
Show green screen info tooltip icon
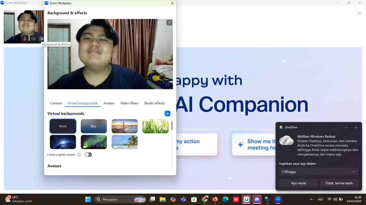[79, 155]
